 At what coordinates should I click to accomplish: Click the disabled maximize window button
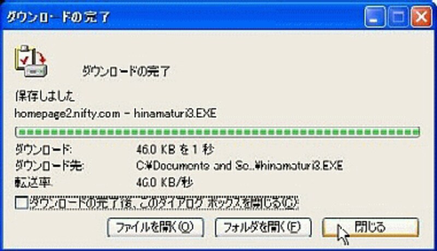coord(398,17)
